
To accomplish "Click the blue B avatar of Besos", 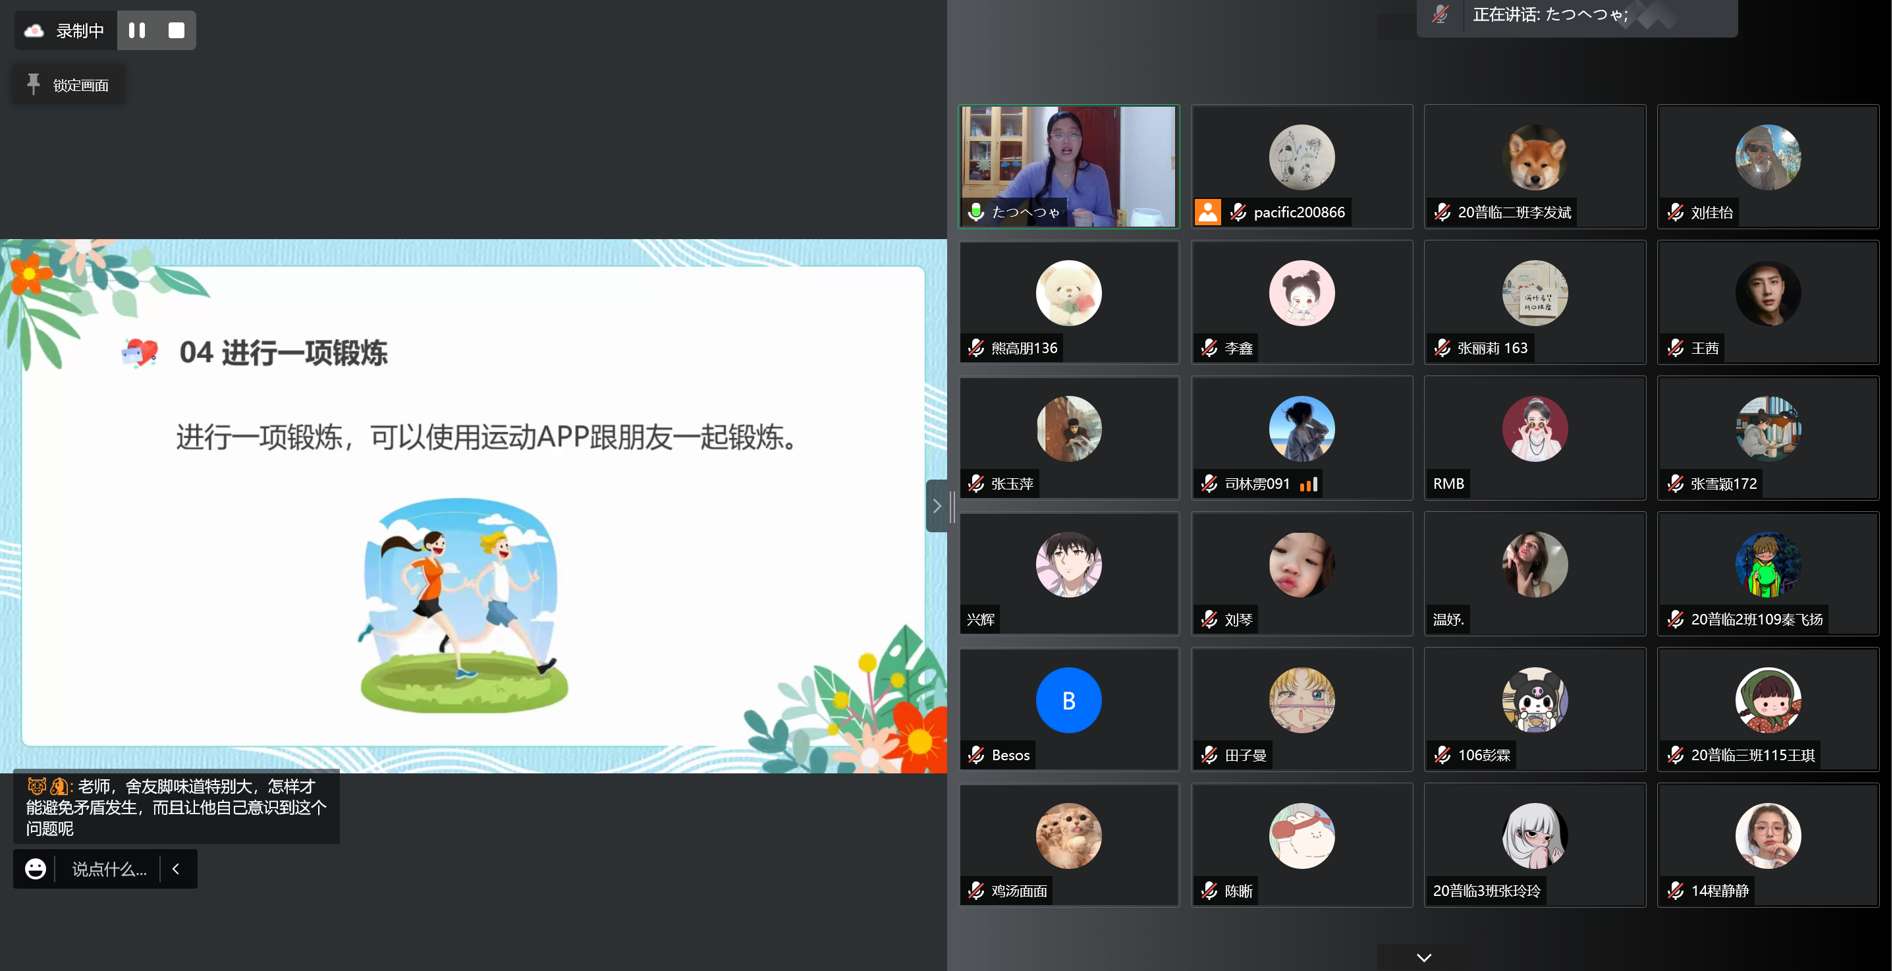I will point(1068,700).
